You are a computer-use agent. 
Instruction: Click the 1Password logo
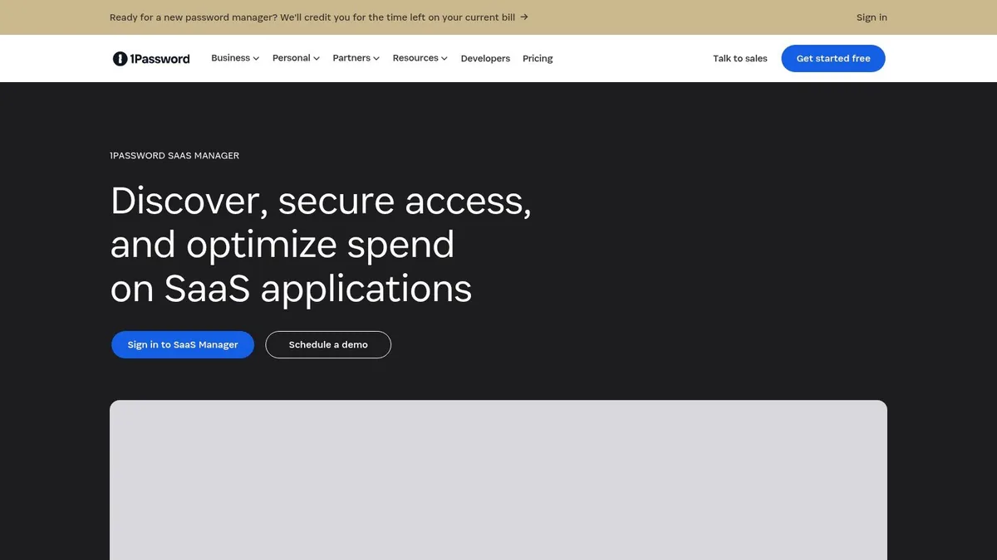click(x=151, y=59)
